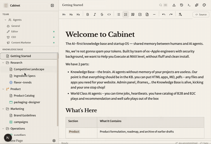Image resolution: width=211 pixels, height=144 pixels.
Task: Select the Product Catalog page
Action: 24,96
